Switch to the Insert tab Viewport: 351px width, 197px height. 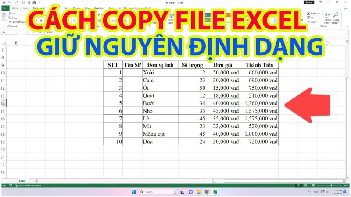click(25, 8)
